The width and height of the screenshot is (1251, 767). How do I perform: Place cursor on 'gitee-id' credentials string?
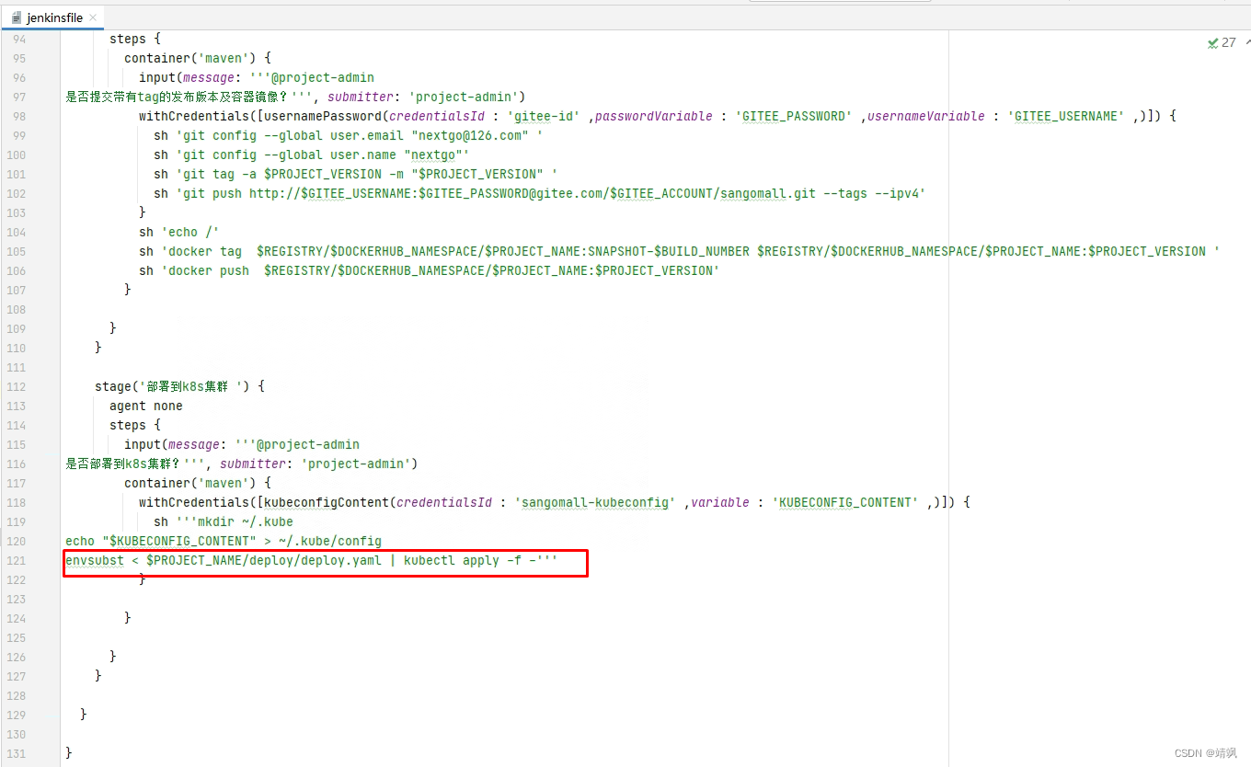pos(544,116)
